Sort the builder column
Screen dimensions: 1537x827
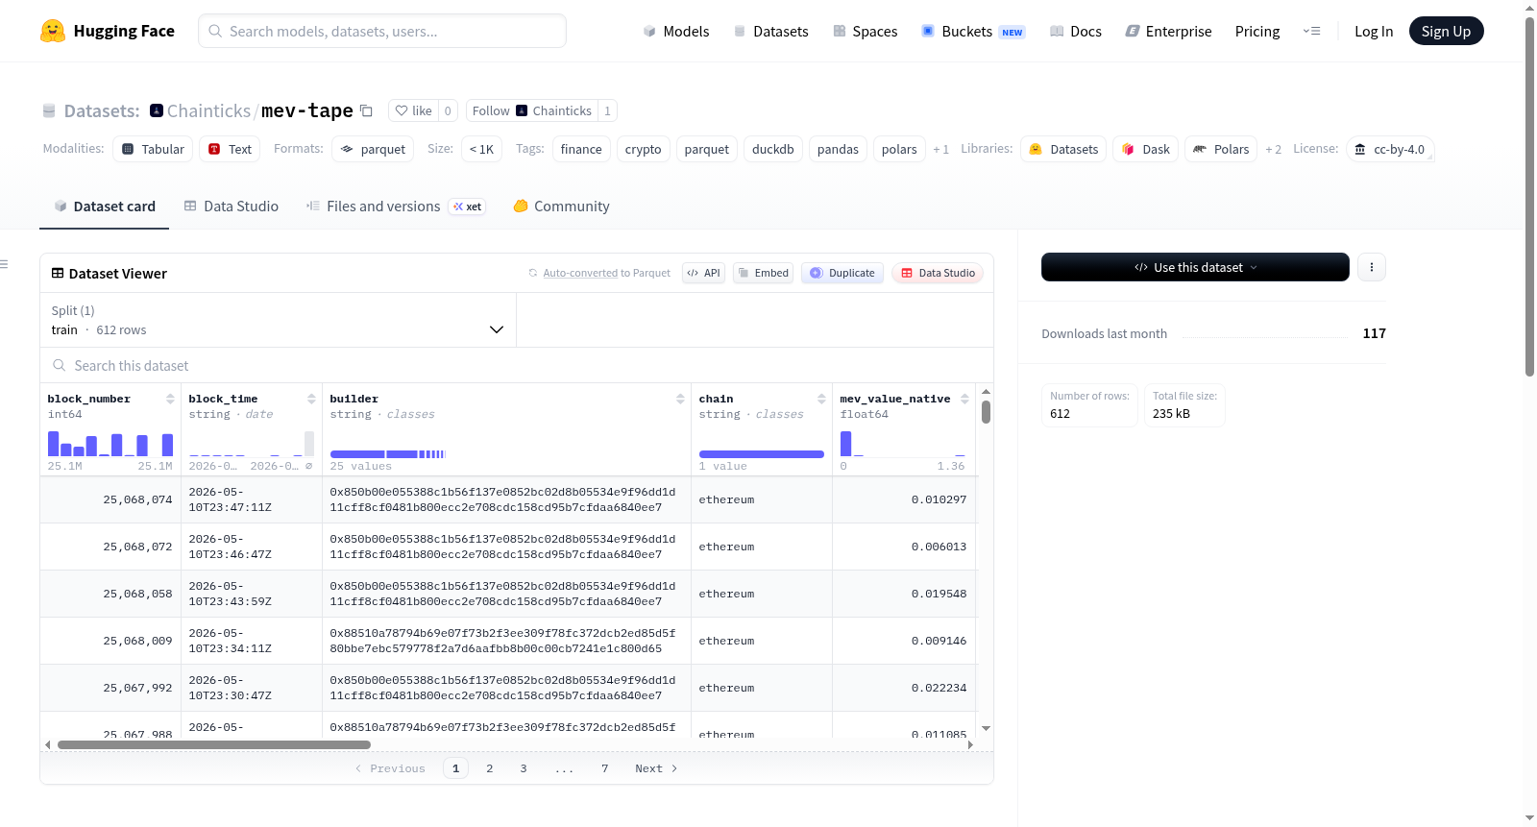[680, 399]
